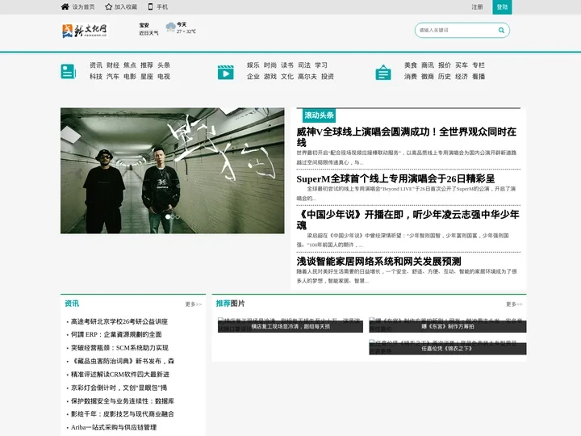
Task: Open the 买车 navigation item
Action: click(462, 65)
